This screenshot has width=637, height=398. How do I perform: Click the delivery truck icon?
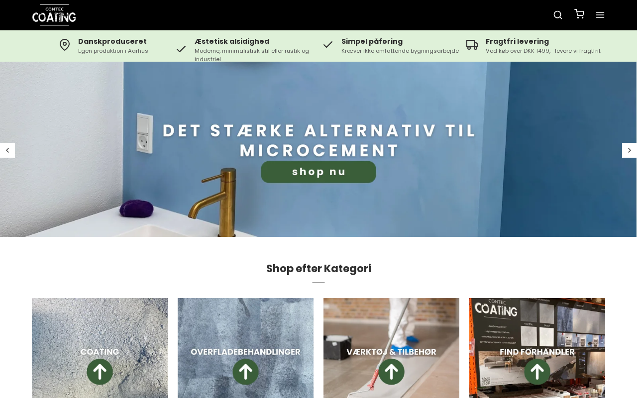tap(472, 45)
